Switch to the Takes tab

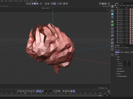pos(122,3)
